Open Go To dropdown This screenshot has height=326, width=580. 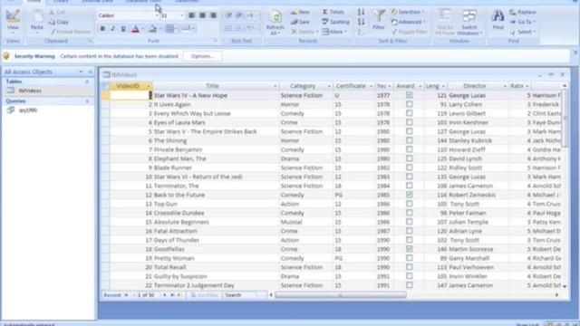pos(523,22)
